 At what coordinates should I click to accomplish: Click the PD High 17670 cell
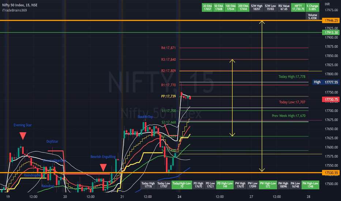click(198, 185)
